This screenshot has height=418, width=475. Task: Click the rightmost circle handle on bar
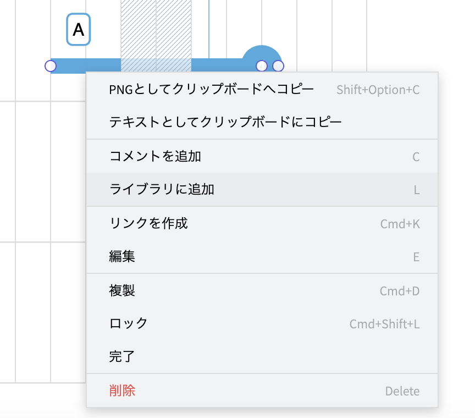[278, 66]
